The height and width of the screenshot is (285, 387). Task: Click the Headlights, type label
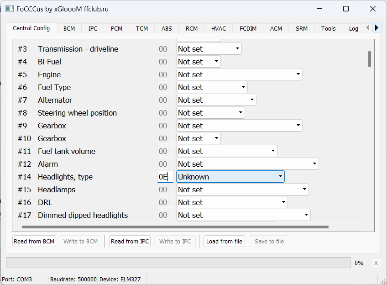click(x=65, y=177)
